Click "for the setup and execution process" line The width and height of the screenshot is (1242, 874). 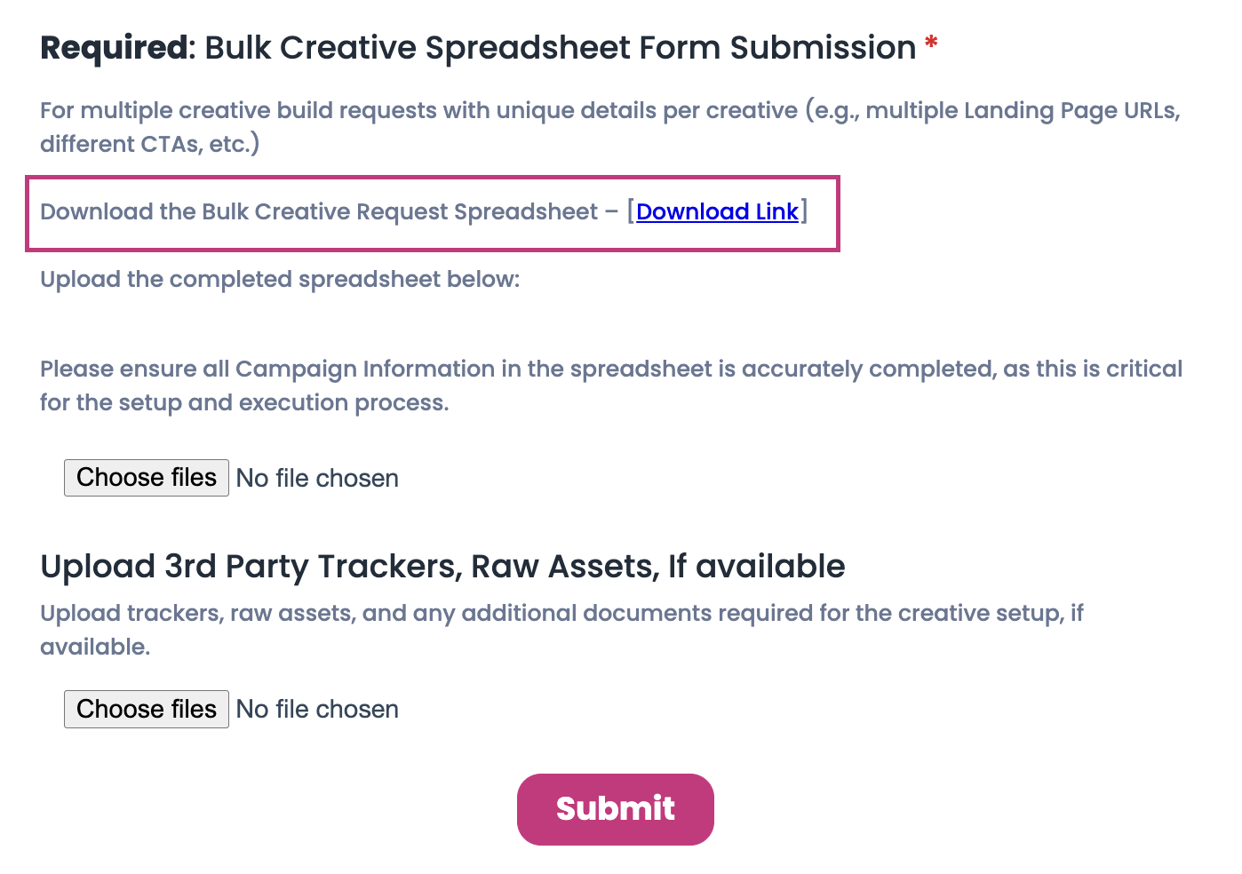point(244,403)
